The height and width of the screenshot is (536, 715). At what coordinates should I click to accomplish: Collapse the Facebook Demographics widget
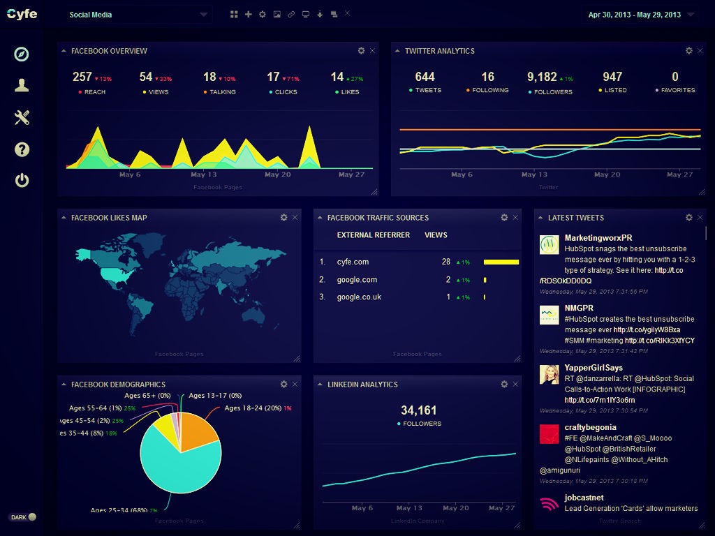64,385
